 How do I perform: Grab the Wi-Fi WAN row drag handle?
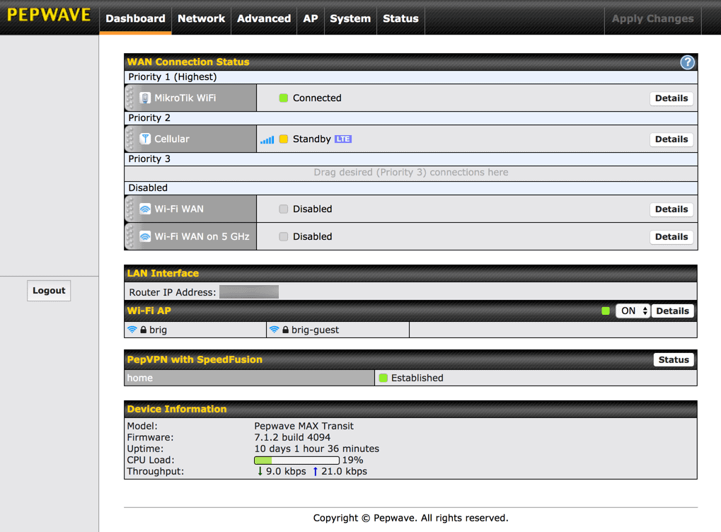tap(130, 209)
